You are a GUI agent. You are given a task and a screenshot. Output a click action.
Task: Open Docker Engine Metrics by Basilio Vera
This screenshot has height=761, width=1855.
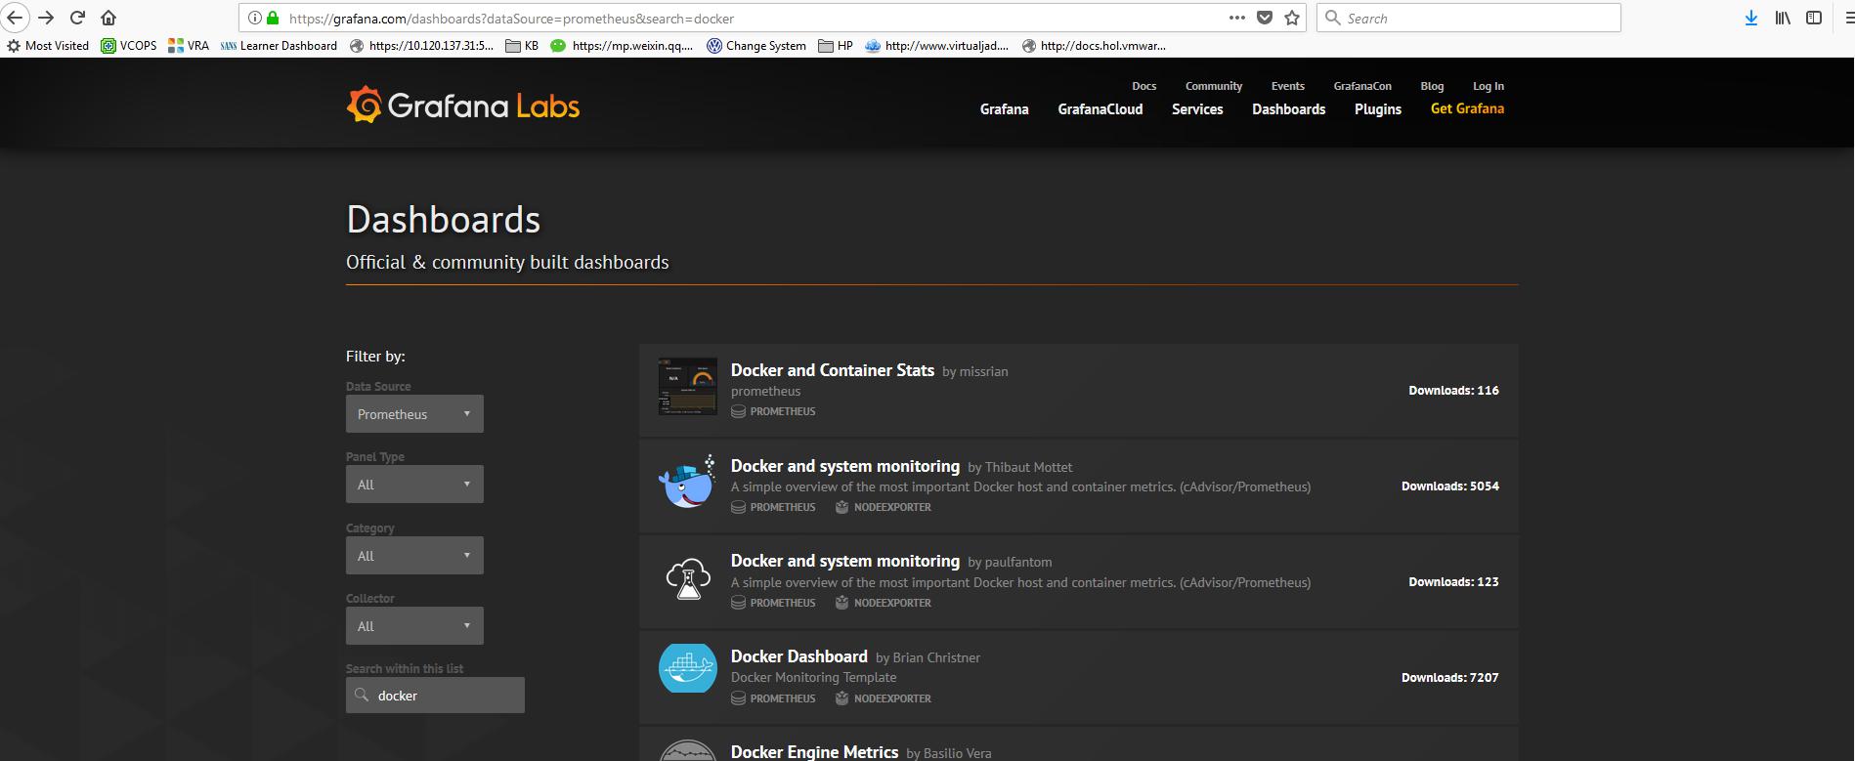[814, 751]
